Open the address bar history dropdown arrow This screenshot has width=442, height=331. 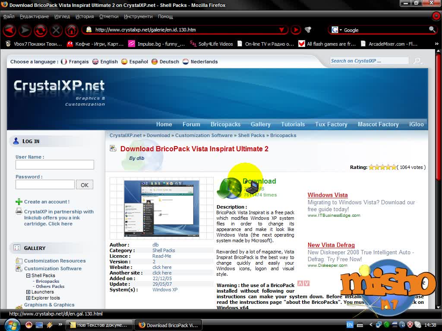coord(281,30)
